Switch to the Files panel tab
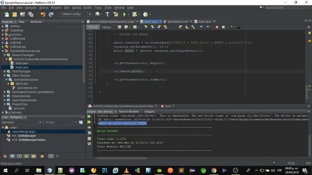The image size is (312, 175). click(x=21, y=22)
